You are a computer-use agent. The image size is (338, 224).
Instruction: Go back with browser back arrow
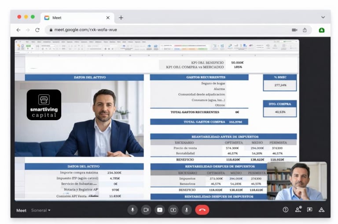18,30
